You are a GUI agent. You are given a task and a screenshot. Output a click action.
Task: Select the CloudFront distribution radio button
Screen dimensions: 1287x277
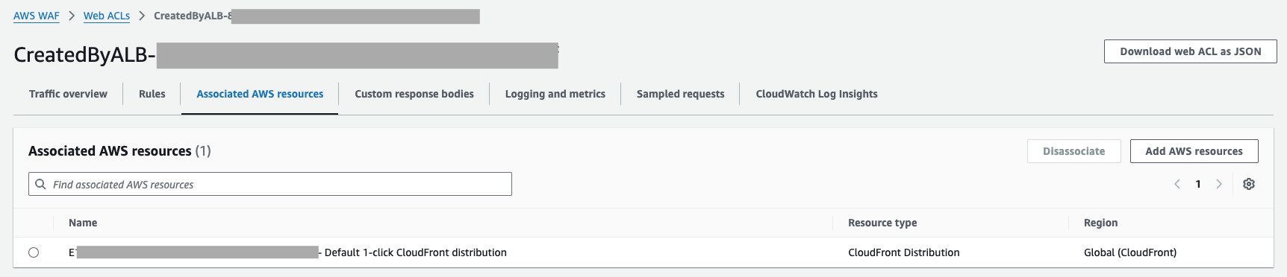(34, 252)
